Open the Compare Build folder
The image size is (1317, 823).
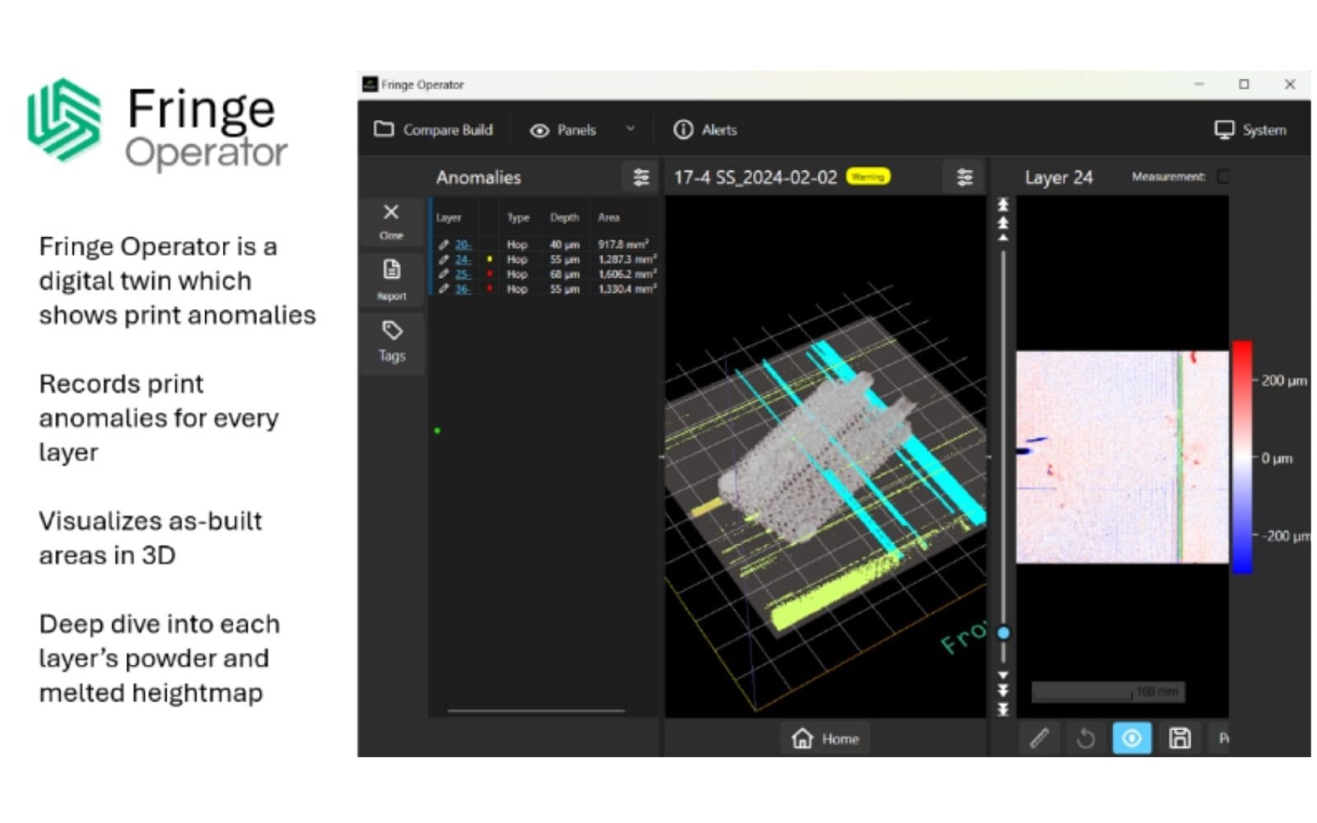433,130
